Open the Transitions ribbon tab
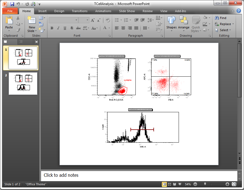Viewport: 244px width, 190px height. (x=79, y=11)
